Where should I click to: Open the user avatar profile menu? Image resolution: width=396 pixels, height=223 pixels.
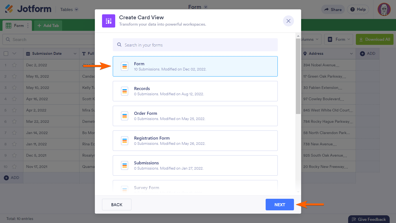coord(384,9)
